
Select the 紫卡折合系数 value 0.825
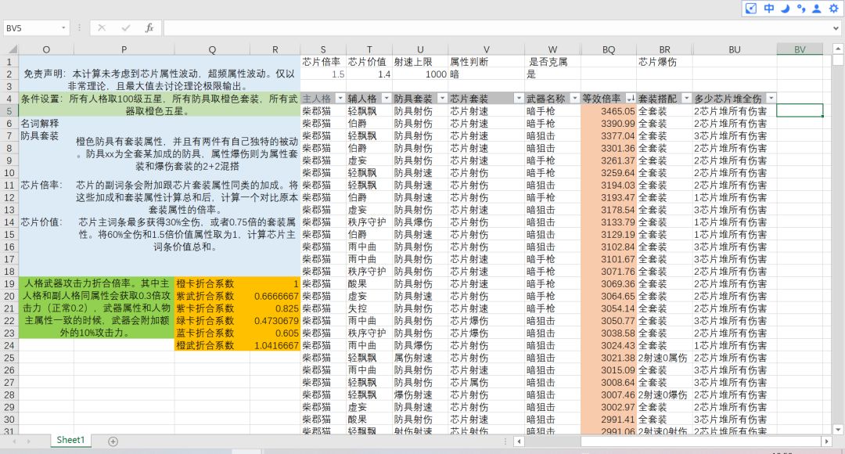[275, 308]
